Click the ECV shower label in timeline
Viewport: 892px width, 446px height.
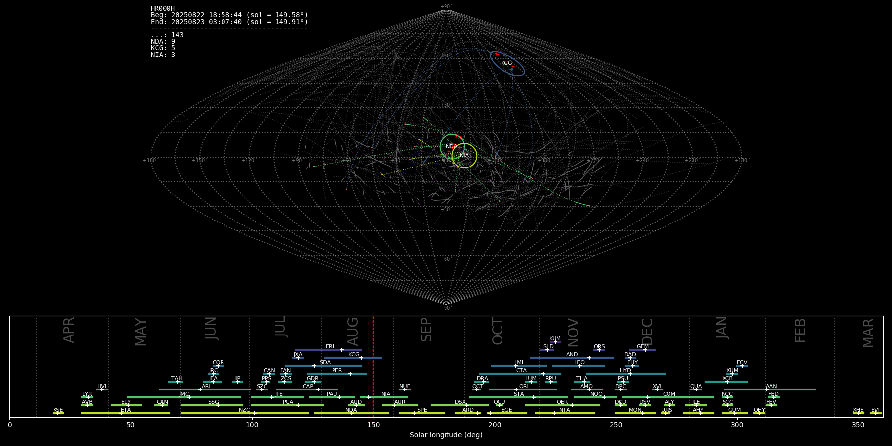(742, 363)
